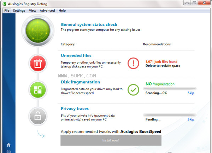
Task: Click the 'NO fragmentation' result text
Action: coord(160,84)
